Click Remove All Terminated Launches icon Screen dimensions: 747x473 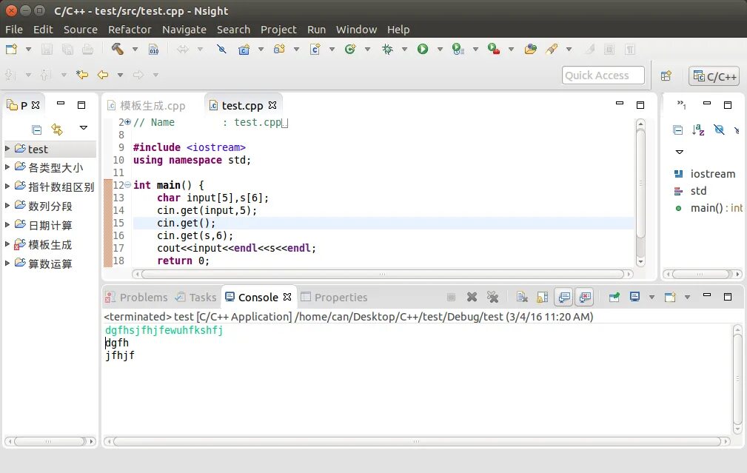tap(492, 298)
